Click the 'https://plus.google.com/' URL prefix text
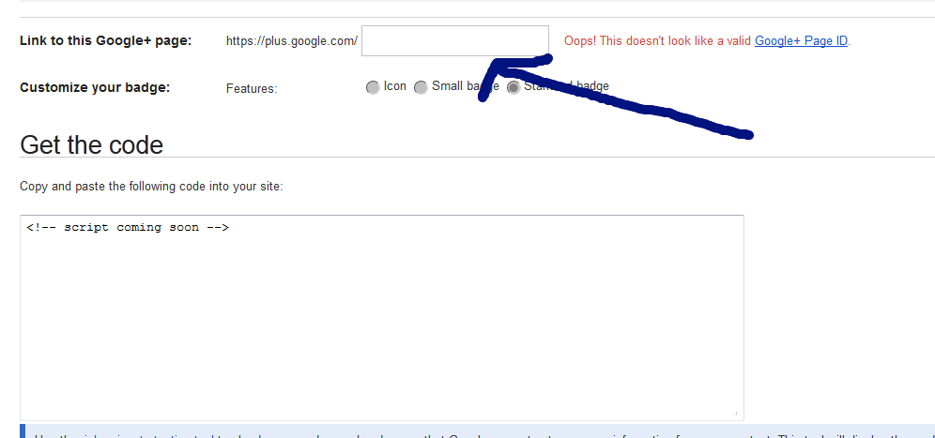 (x=292, y=40)
